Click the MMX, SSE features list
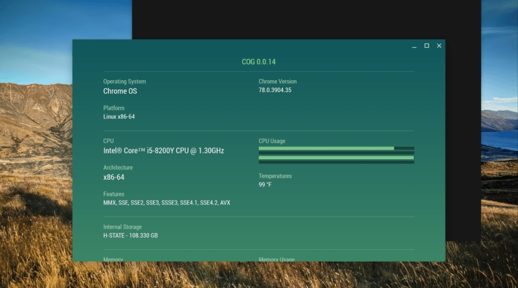Image resolution: width=518 pixels, height=288 pixels. [x=166, y=203]
